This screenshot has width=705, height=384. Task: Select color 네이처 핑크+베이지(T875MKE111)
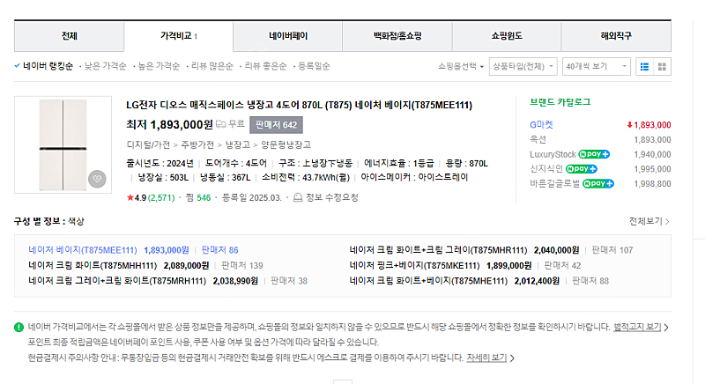tap(414, 265)
